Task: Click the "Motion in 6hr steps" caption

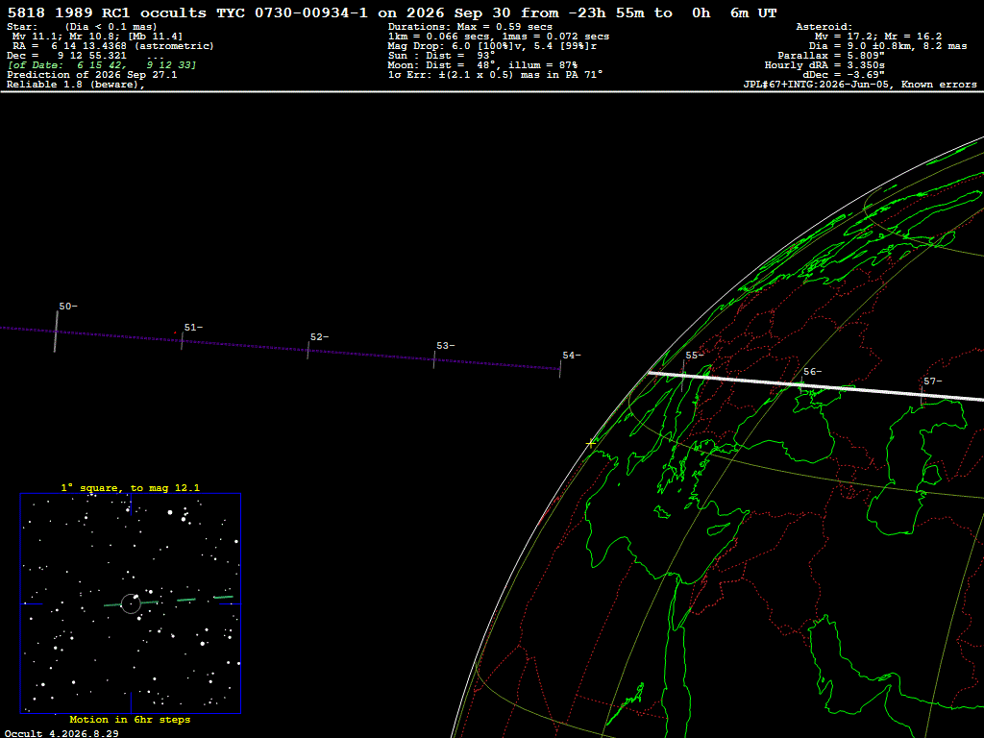Action: (x=130, y=719)
